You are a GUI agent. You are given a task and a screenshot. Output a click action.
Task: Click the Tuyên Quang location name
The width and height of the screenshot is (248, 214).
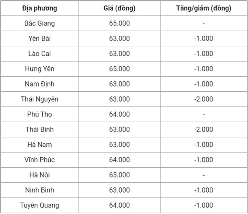(x=40, y=205)
